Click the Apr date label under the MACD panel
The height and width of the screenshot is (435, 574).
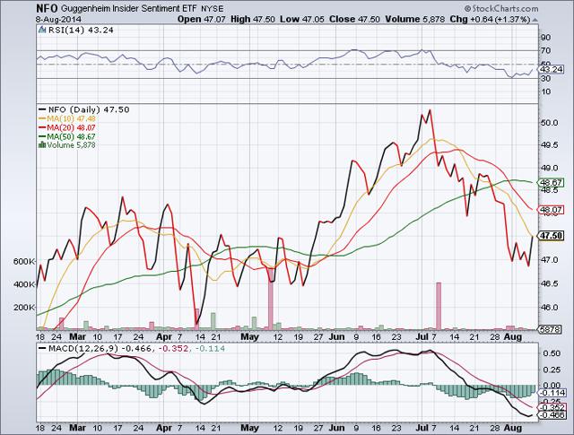164,428
